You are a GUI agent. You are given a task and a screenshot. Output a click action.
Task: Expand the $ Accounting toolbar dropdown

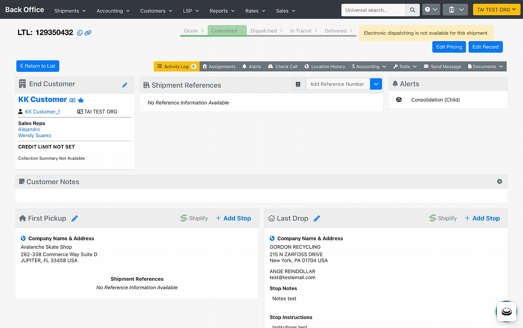point(369,66)
